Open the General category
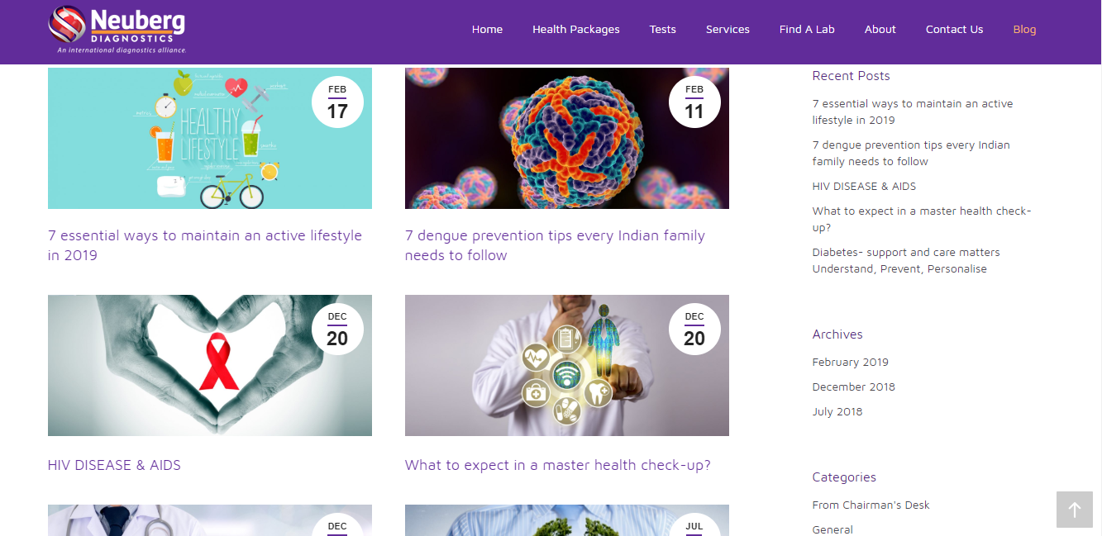Viewport: 1102px width, 536px height. (x=832, y=529)
